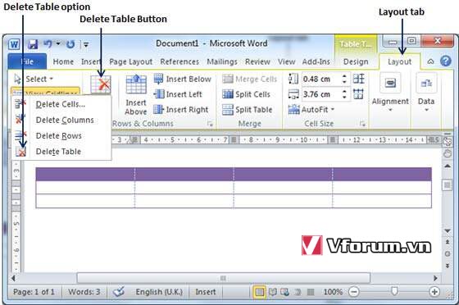Open the Review tab

point(257,61)
